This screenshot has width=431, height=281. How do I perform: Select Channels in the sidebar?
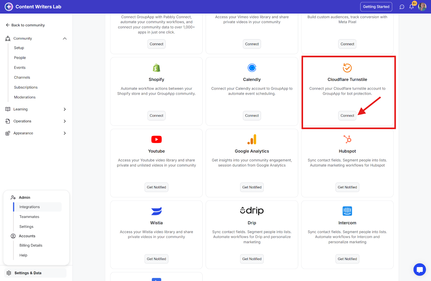tap(22, 77)
